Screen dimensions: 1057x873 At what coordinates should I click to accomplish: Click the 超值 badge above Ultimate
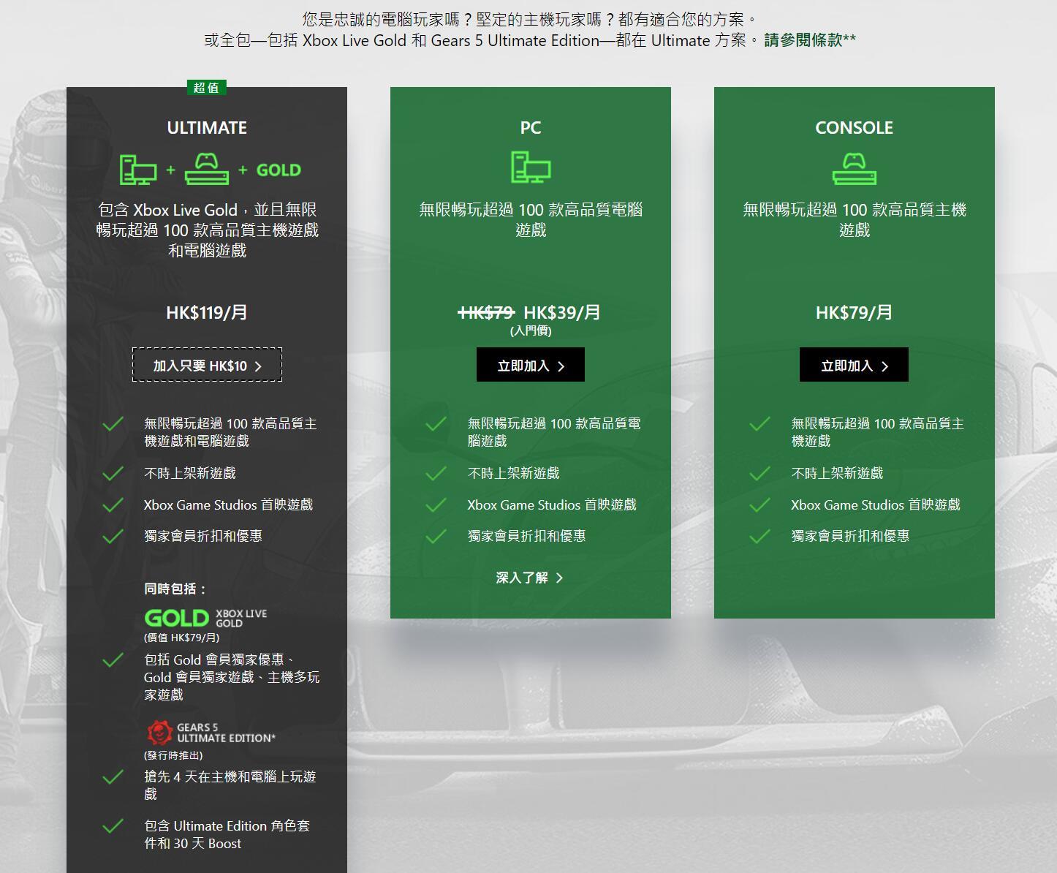point(206,88)
